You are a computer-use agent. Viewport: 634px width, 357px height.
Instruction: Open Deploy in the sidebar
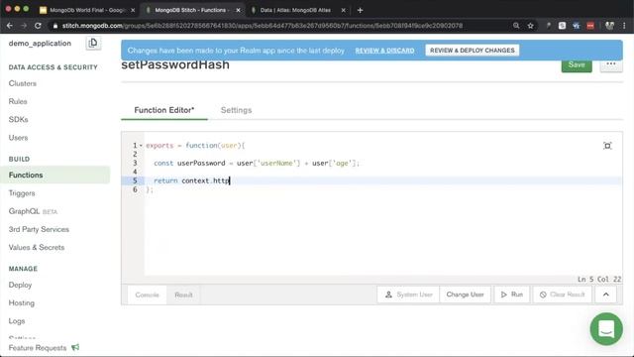(x=20, y=285)
